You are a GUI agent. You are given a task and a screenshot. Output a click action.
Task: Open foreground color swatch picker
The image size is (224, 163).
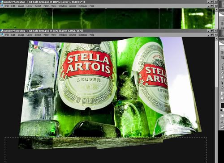(223, 105)
